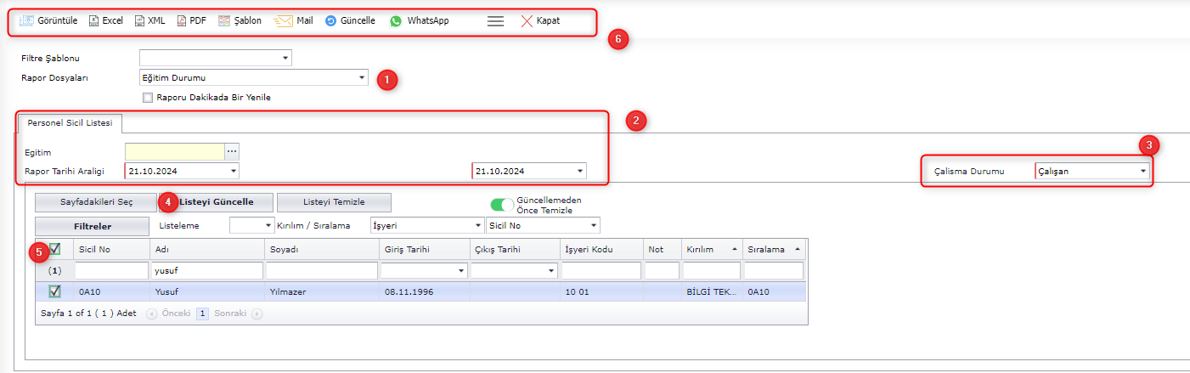Go to Sonraki page arrow

click(x=257, y=314)
